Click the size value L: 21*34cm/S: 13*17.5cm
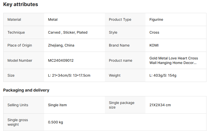 click(69, 75)
